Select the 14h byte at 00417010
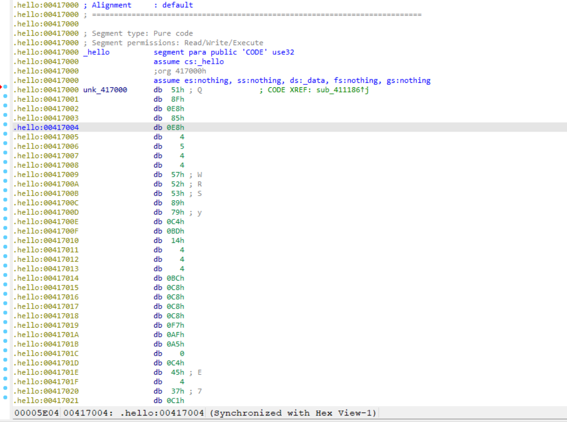567x422 pixels. click(178, 241)
